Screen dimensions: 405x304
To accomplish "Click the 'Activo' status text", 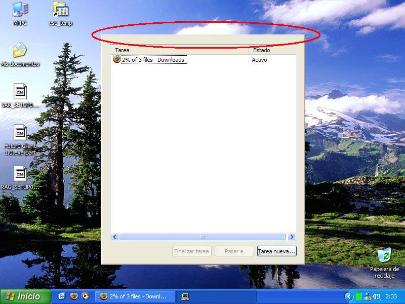I will [259, 60].
